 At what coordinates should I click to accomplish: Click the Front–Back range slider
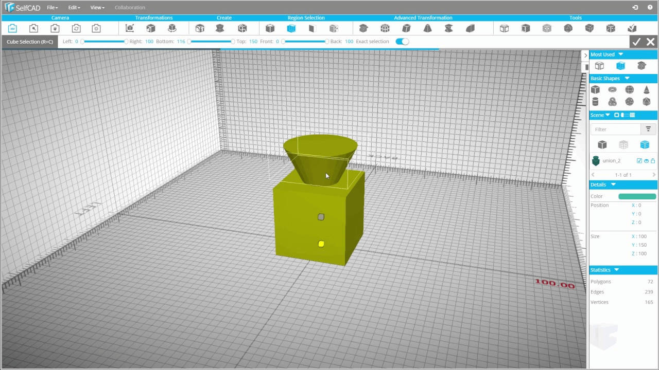click(x=304, y=41)
